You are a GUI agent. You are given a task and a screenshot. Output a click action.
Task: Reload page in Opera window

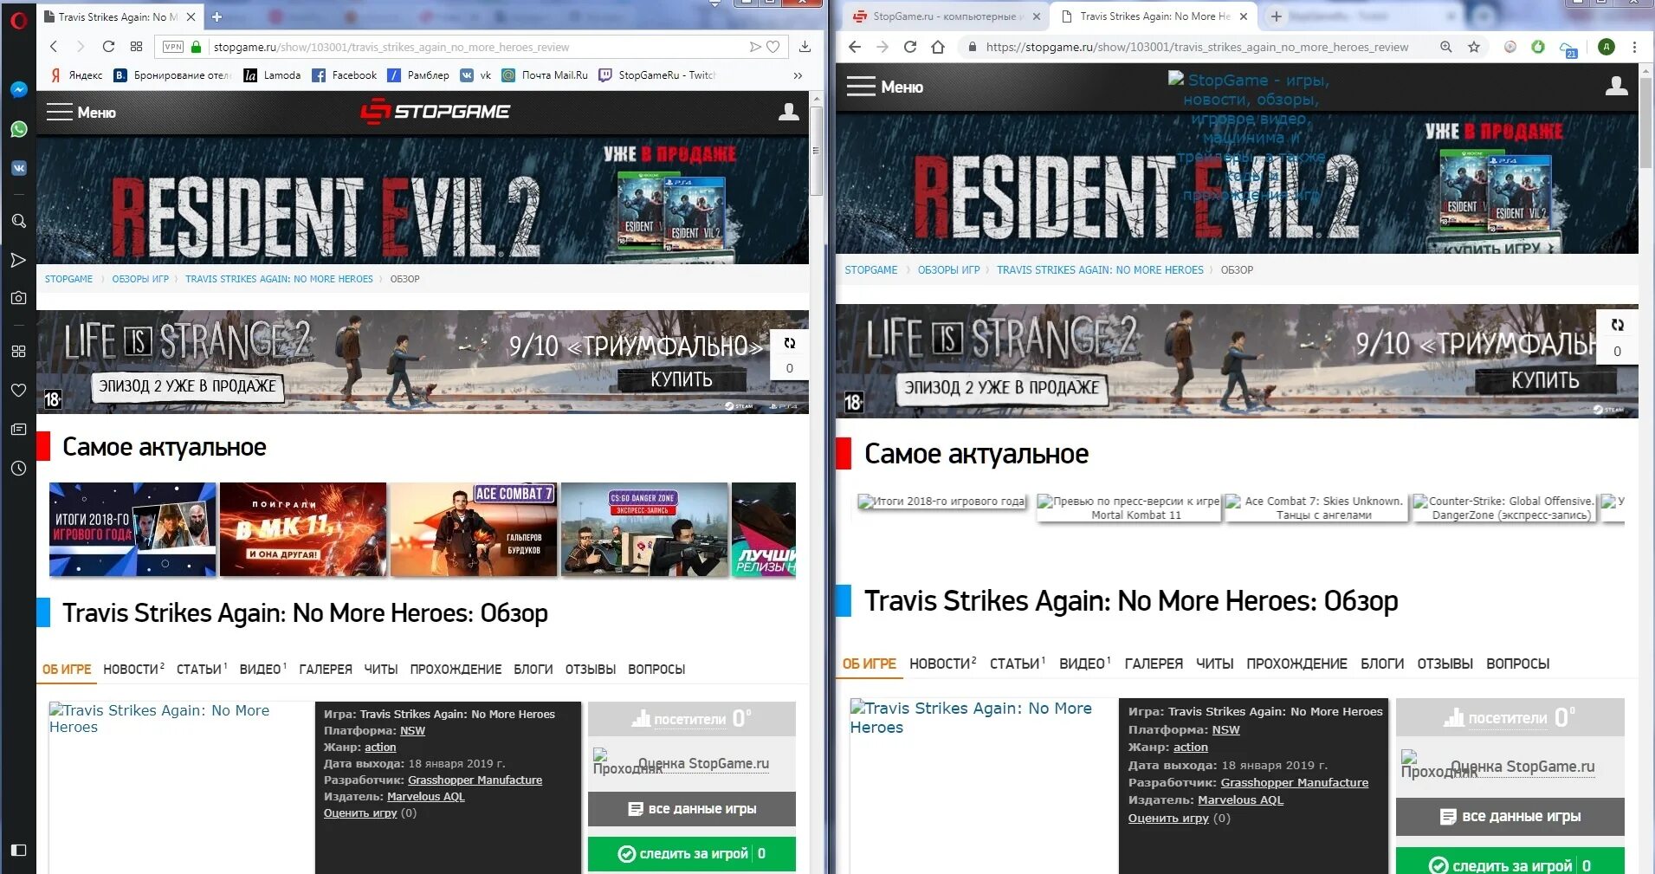point(108,47)
